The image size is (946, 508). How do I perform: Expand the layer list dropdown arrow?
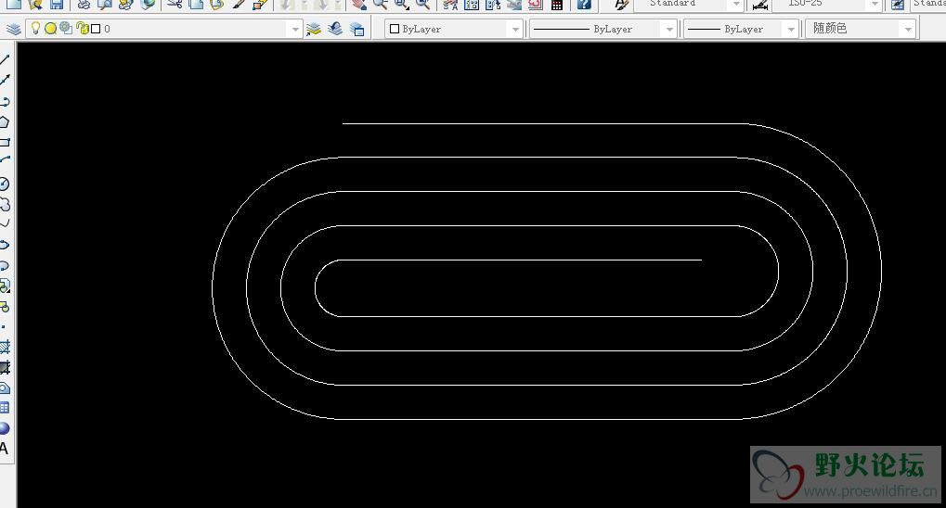pyautogui.click(x=294, y=29)
